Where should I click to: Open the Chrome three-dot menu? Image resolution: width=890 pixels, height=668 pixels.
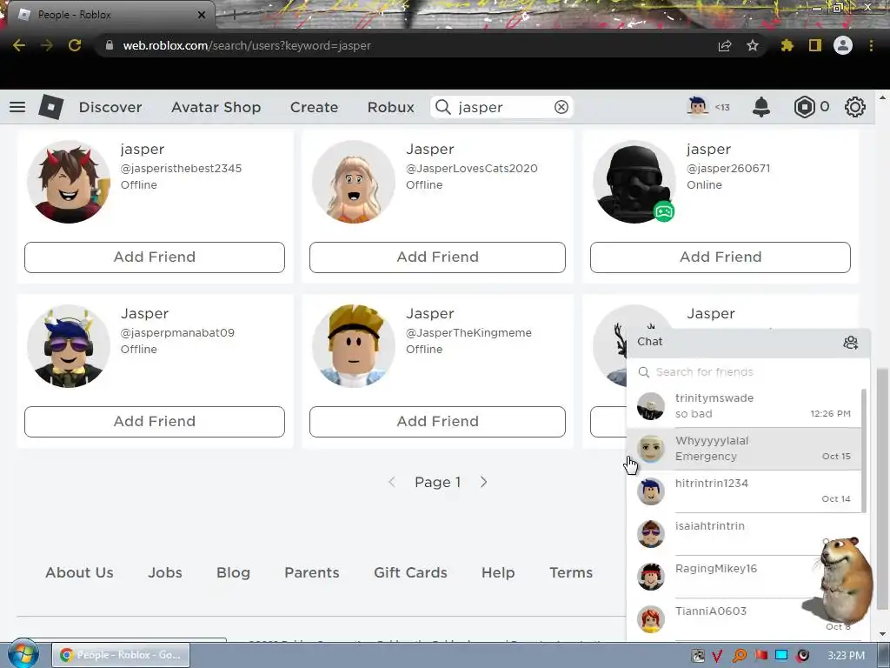coord(871,45)
